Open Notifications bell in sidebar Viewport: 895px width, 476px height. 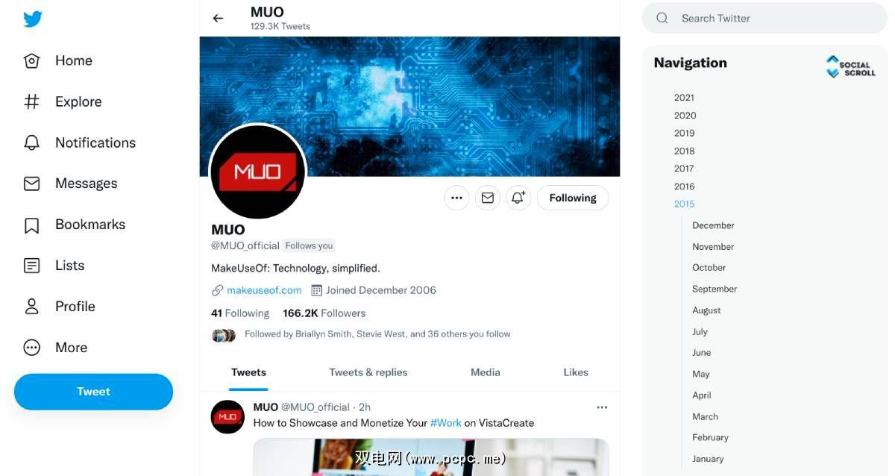click(x=31, y=143)
